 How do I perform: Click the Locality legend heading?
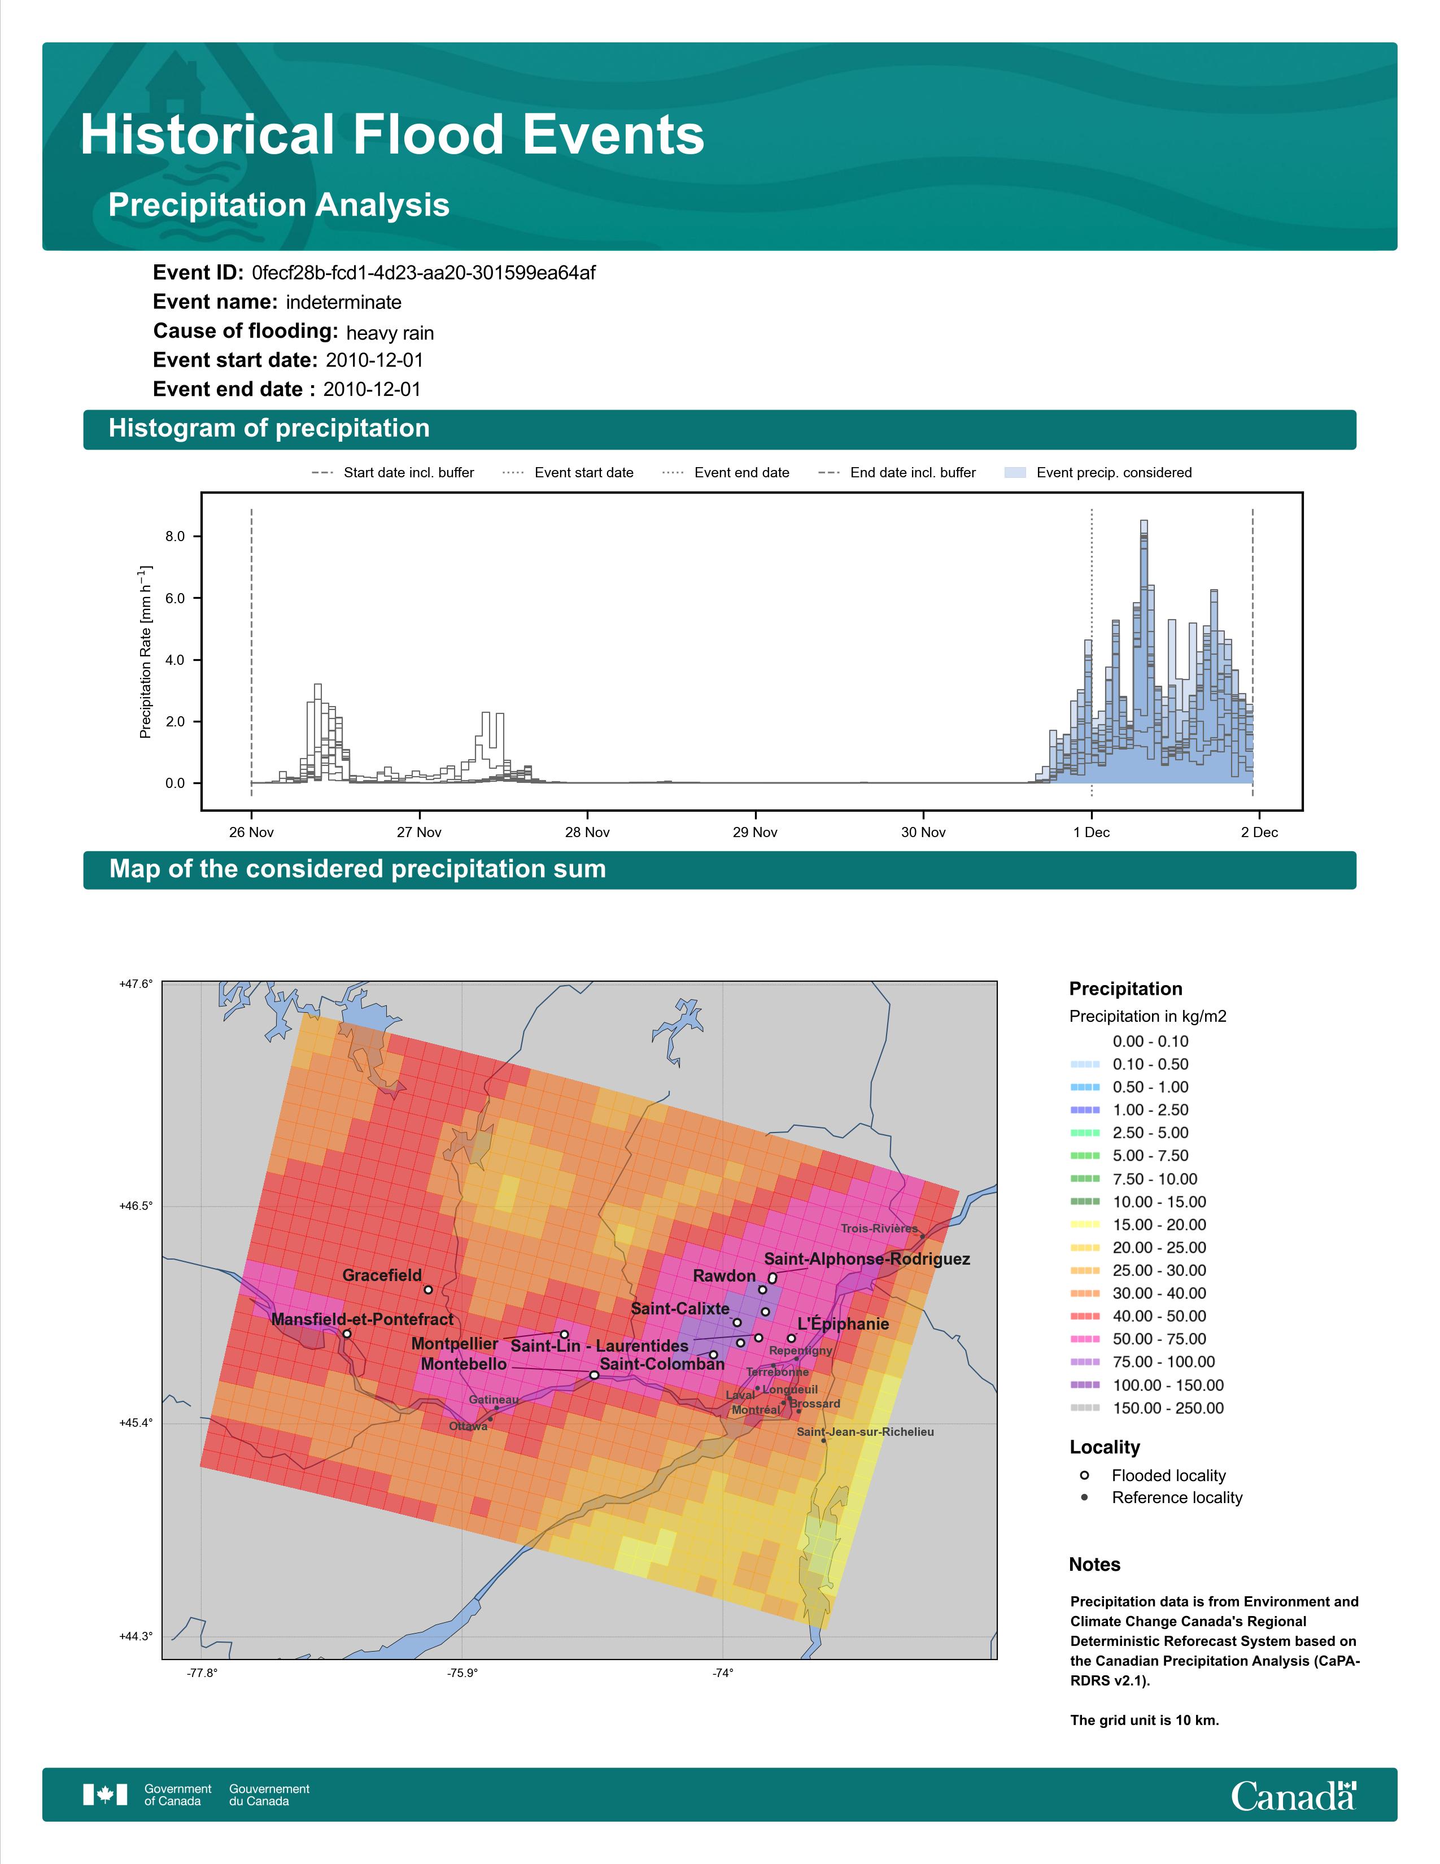(x=1105, y=1447)
